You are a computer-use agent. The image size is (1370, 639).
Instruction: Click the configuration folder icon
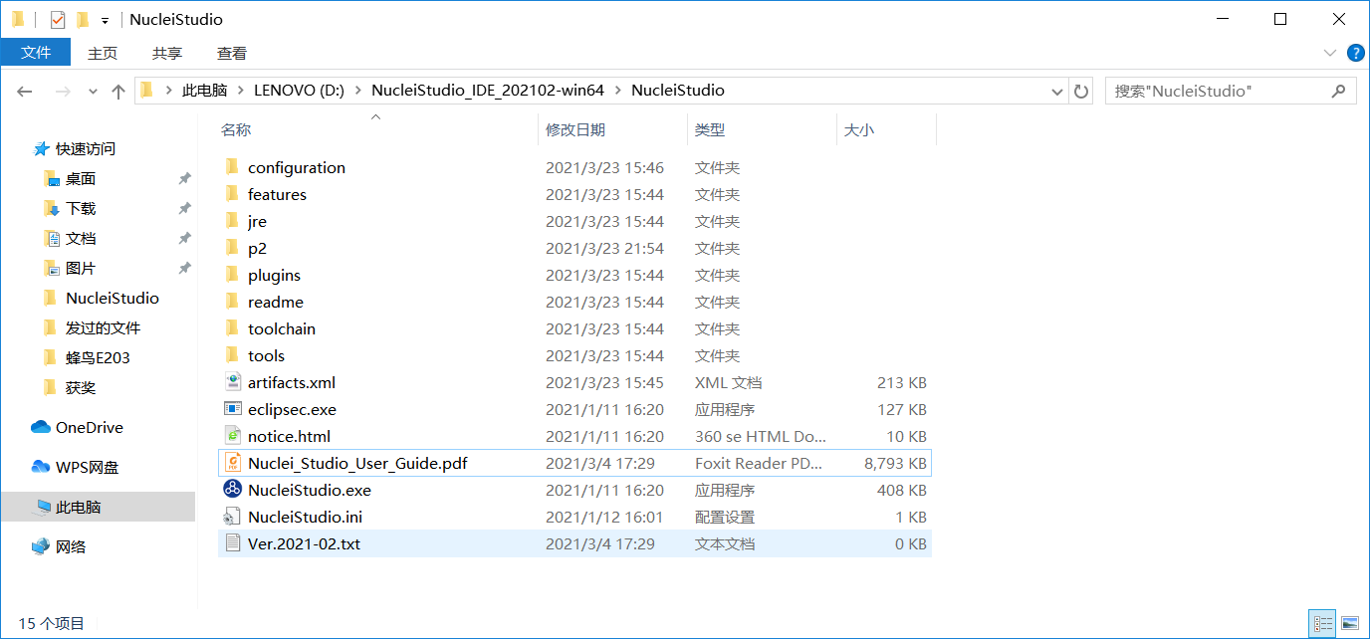(x=232, y=167)
